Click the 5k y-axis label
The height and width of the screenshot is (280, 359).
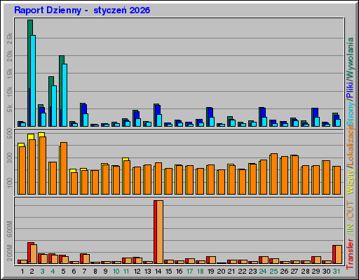coord(10,108)
